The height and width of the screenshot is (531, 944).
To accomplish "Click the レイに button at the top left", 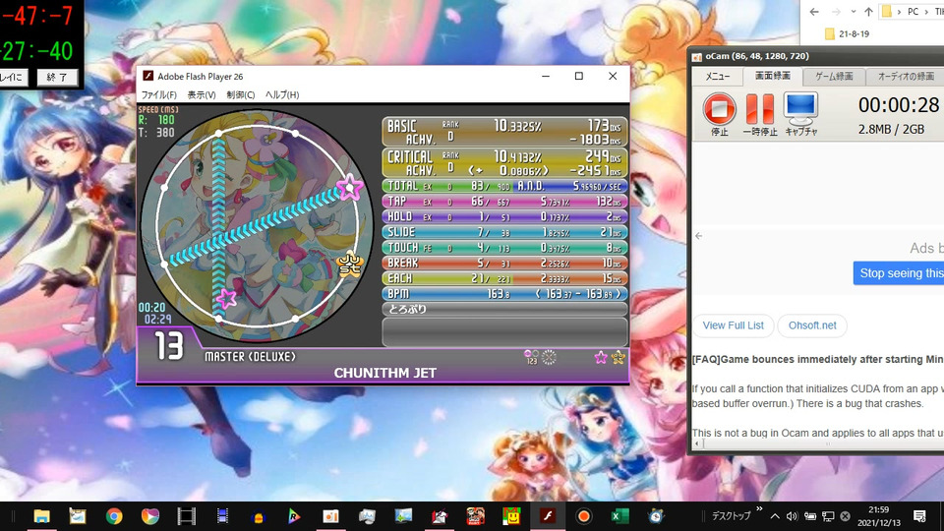I will click(12, 77).
